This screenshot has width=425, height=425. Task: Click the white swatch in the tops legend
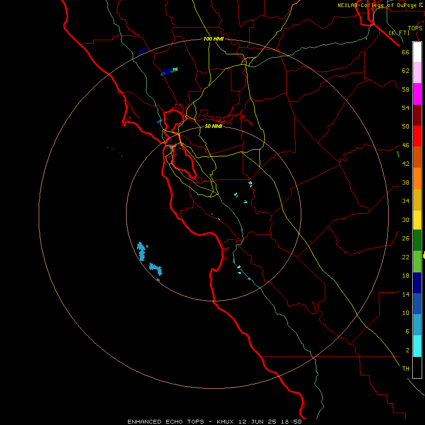tap(417, 52)
